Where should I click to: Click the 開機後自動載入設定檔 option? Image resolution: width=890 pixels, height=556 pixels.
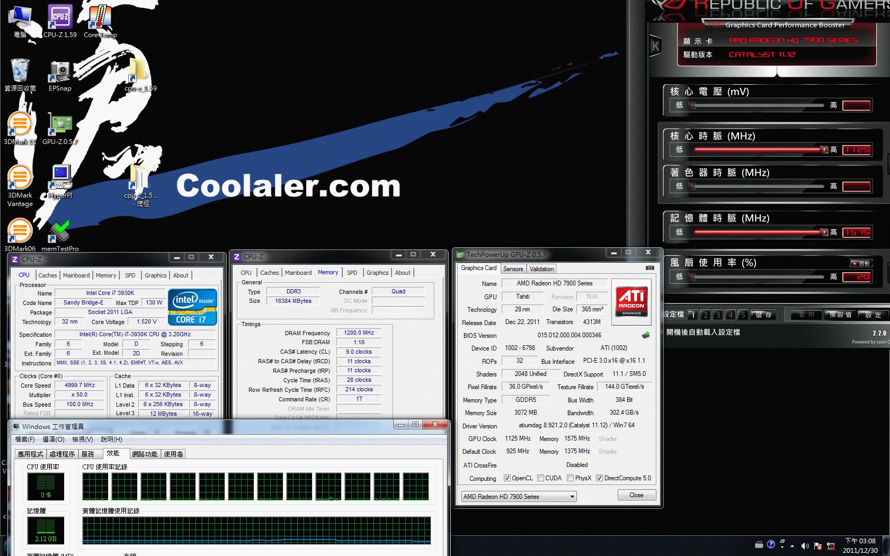703,333
